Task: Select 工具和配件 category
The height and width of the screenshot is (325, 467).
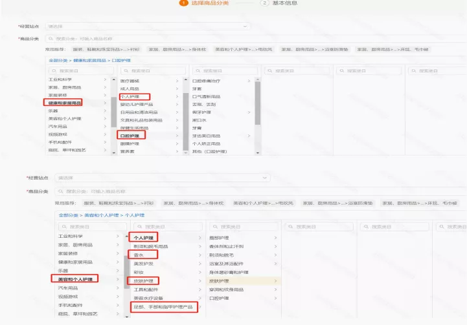Action: 146,289
